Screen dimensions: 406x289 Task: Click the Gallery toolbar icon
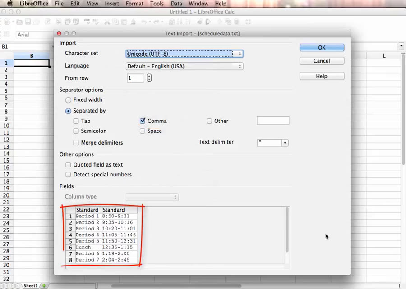pyautogui.click(x=228, y=22)
